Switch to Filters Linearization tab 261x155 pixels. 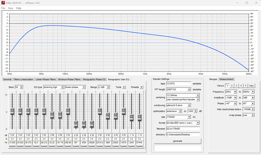point(23,79)
